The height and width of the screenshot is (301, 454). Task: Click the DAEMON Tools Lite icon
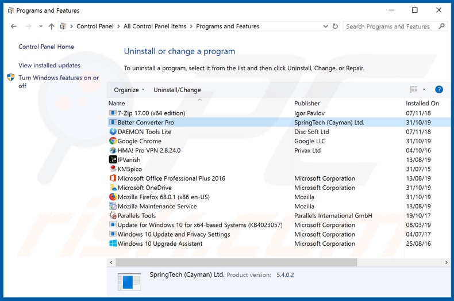pos(113,131)
